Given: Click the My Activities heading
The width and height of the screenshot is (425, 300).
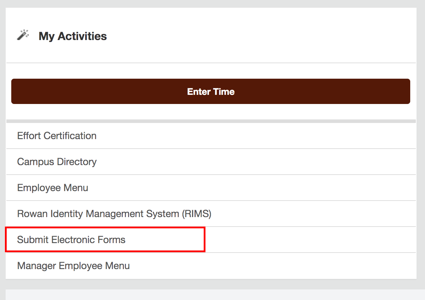Looking at the screenshot, I should point(72,36).
